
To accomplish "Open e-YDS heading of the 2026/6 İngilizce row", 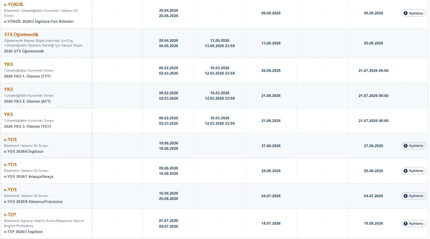I will (10, 140).
